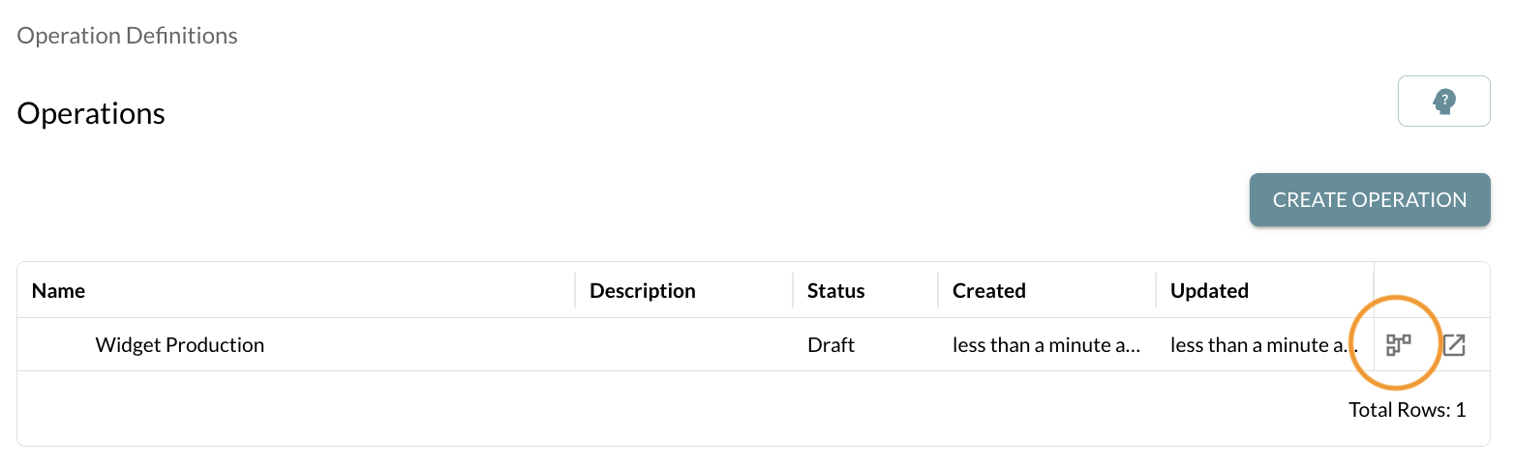Click the Draft status cell

coord(832,345)
